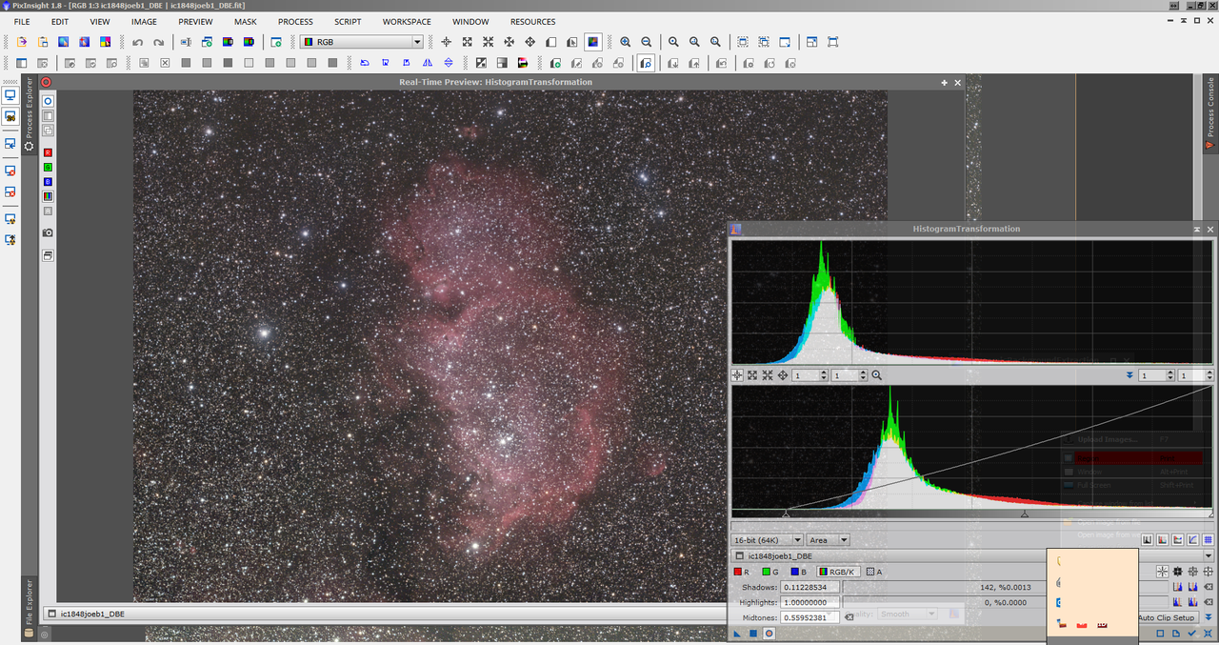Click the new instance triangle icon
The width and height of the screenshot is (1219, 645).
[x=737, y=634]
